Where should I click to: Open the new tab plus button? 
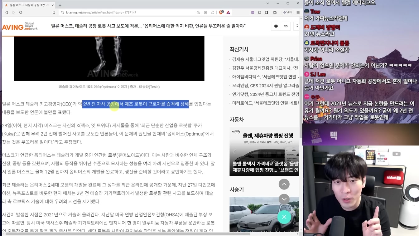click(x=60, y=5)
